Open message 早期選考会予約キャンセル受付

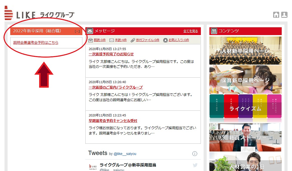coord(113,121)
